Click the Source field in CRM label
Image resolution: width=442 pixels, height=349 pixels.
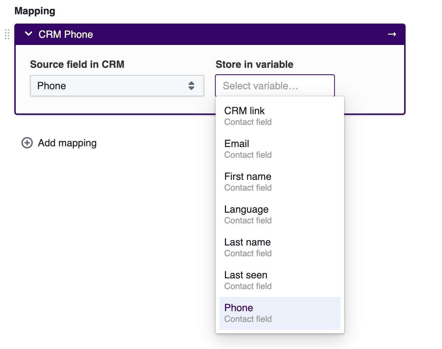[x=77, y=64]
